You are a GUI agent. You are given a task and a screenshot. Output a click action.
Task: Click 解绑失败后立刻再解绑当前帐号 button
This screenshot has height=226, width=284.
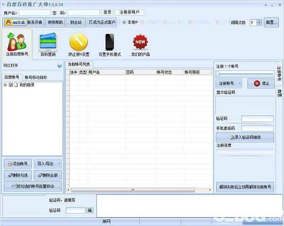coord(245,187)
